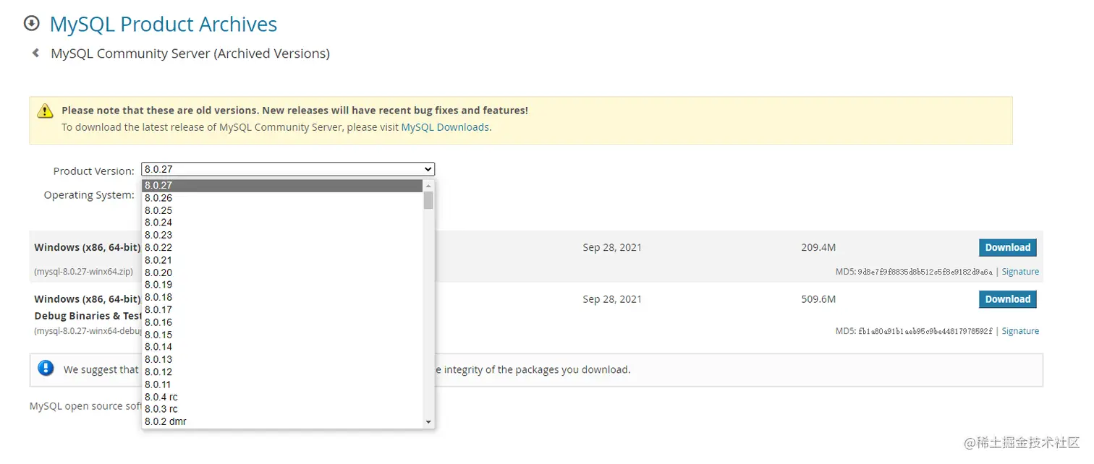Viewport: 1094px width, 464px height.
Task: Click the version list scrollbar thumb
Action: click(428, 200)
